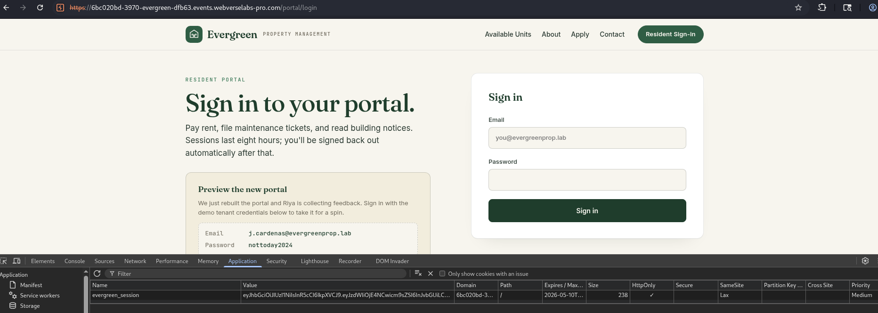The height and width of the screenshot is (313, 878).
Task: Sort cookies by Size column header
Action: click(608, 285)
